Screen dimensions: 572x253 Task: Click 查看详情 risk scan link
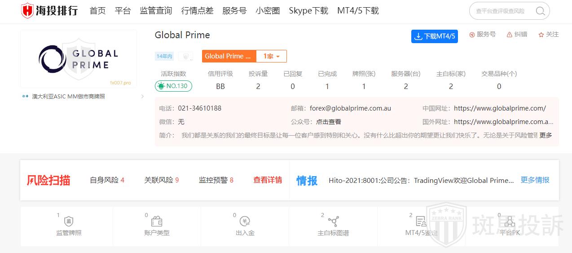click(x=268, y=180)
